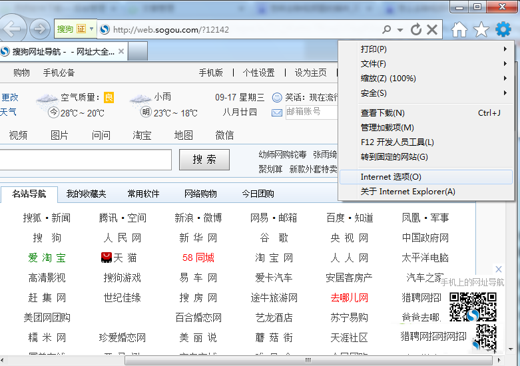Open Favorites star icon
Screen dimensions: 520x366
pos(481,29)
